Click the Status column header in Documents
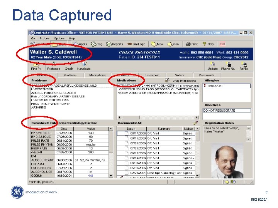 pos(188,129)
